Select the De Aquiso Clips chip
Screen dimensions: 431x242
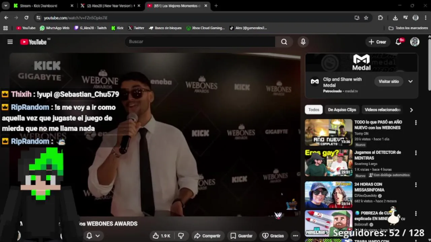point(342,110)
